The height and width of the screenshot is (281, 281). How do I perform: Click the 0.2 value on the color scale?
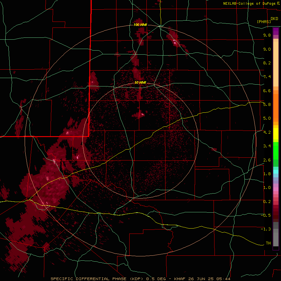click(267, 202)
